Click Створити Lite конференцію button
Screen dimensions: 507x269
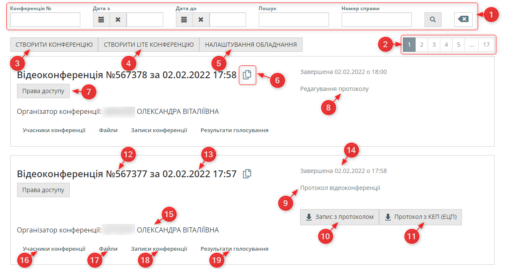point(149,45)
